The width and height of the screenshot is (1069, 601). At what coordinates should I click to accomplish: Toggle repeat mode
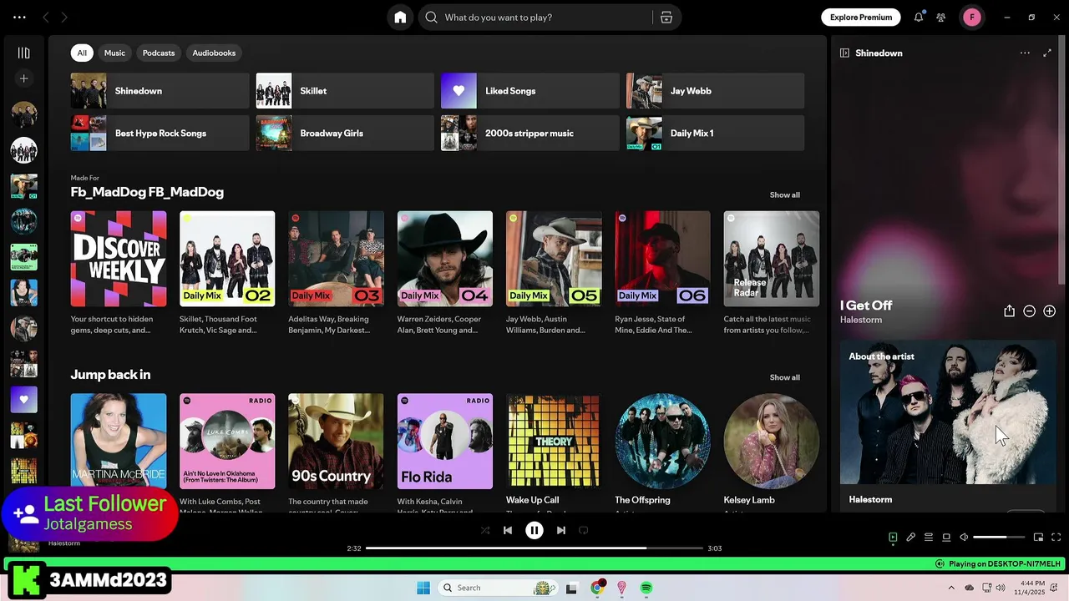[584, 530]
